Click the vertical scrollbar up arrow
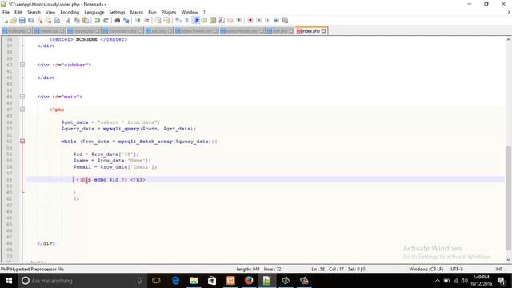Screen dimensions: 512x288 click(508, 39)
